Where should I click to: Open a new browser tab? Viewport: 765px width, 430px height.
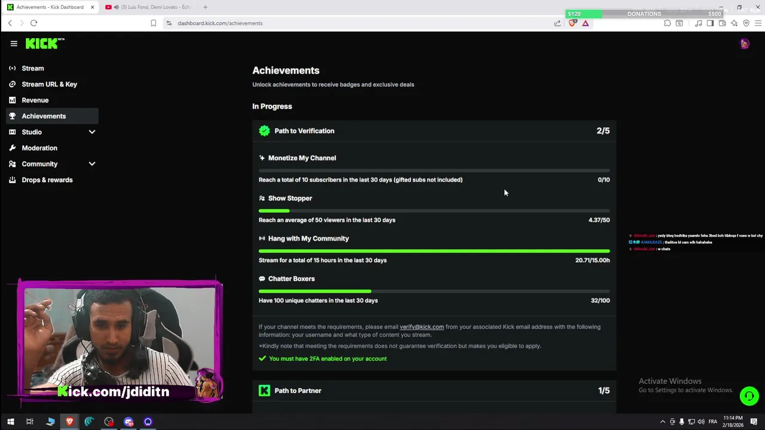pos(205,7)
